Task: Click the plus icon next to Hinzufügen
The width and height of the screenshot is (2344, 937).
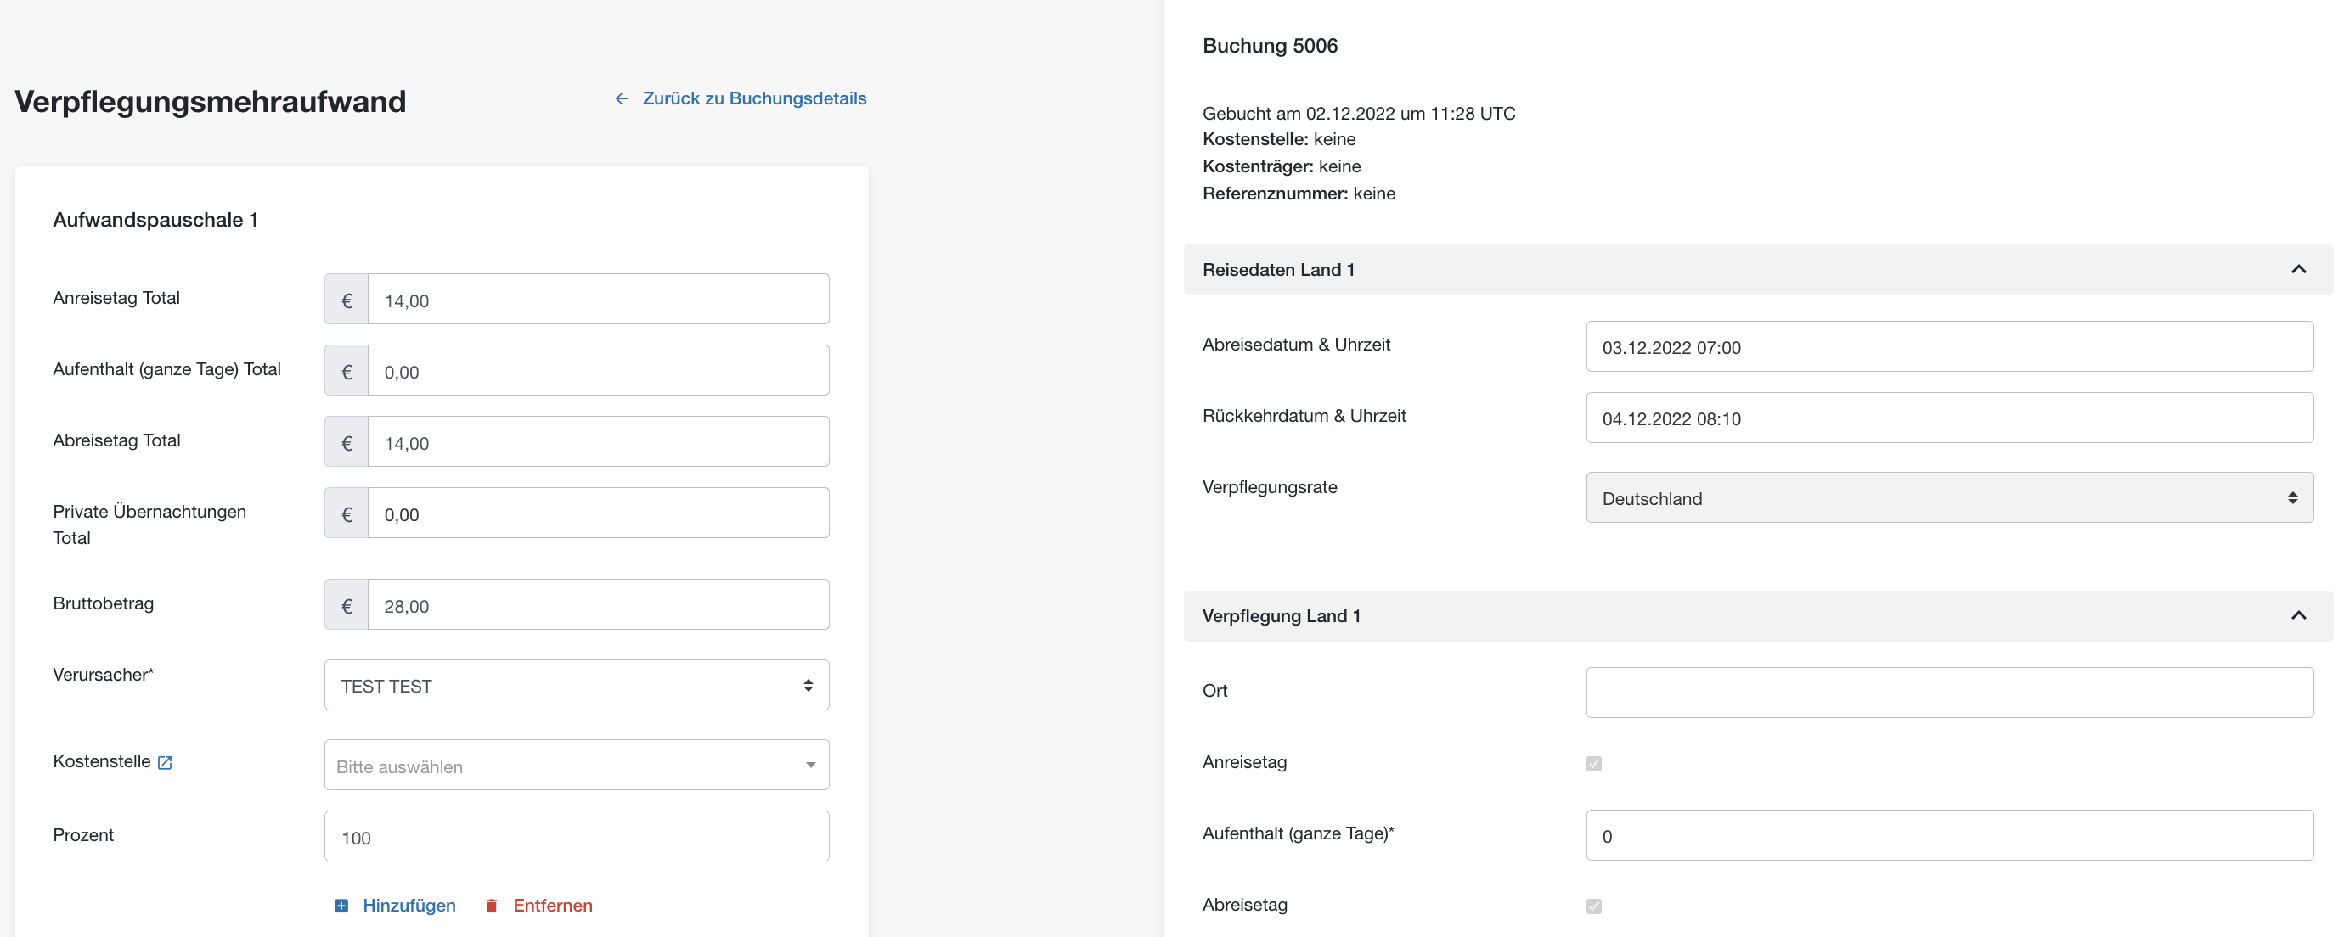Action: point(341,905)
